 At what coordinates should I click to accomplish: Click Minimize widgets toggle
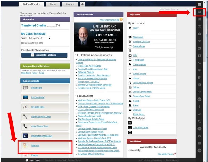click(x=169, y=9)
